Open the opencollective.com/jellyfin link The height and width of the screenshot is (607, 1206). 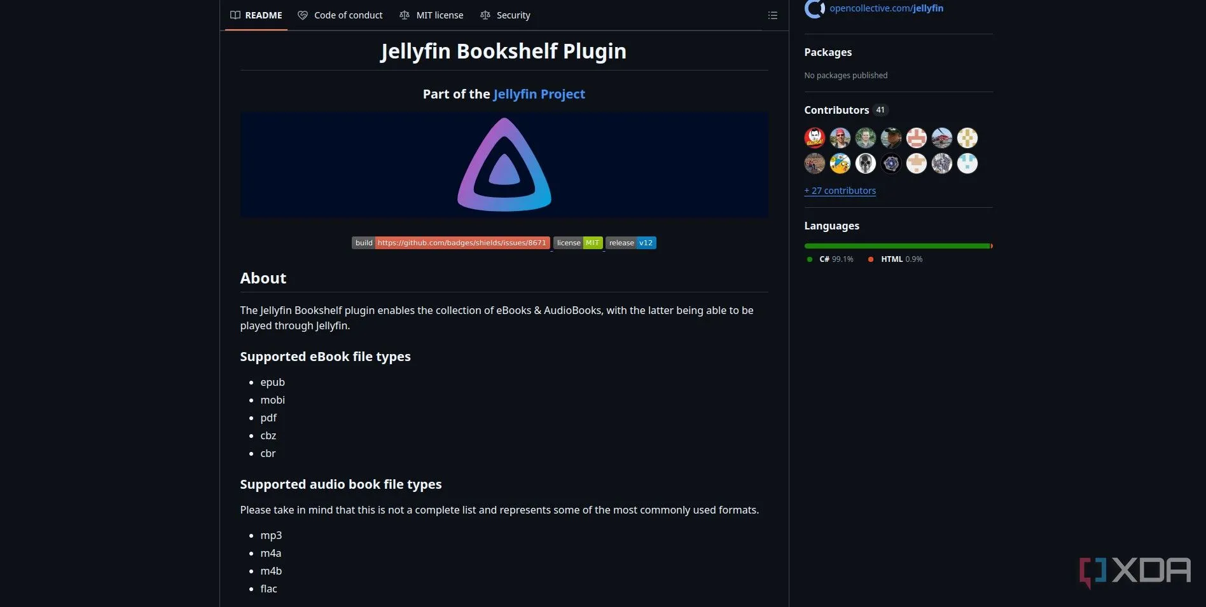click(886, 8)
